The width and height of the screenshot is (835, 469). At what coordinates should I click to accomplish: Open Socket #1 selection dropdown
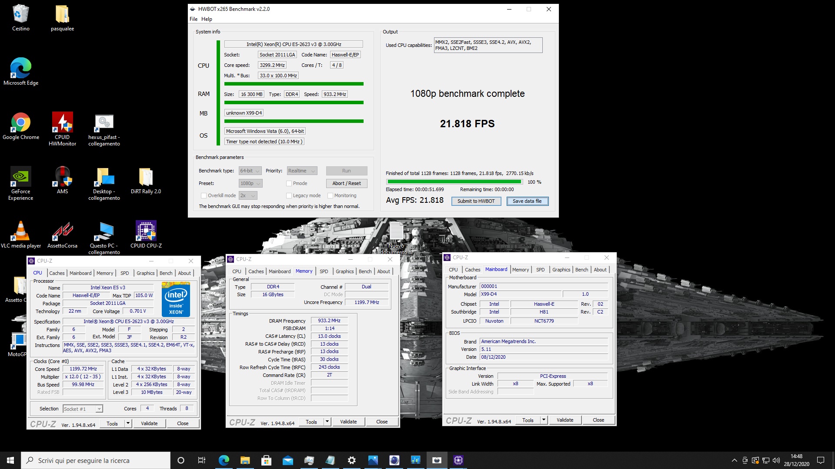(x=83, y=409)
